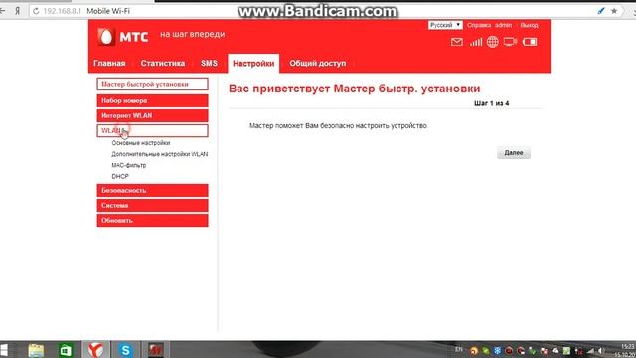Viewport: 636px width, 358px height.
Task: Expand the Набор номера sidebar section
Action: 152,101
